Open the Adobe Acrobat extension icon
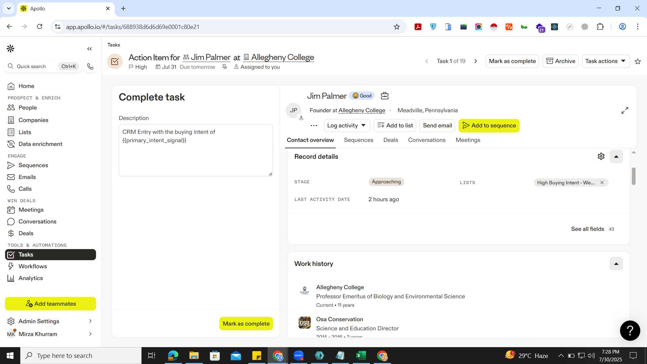Viewport: 647px width, 364px height. click(418, 27)
